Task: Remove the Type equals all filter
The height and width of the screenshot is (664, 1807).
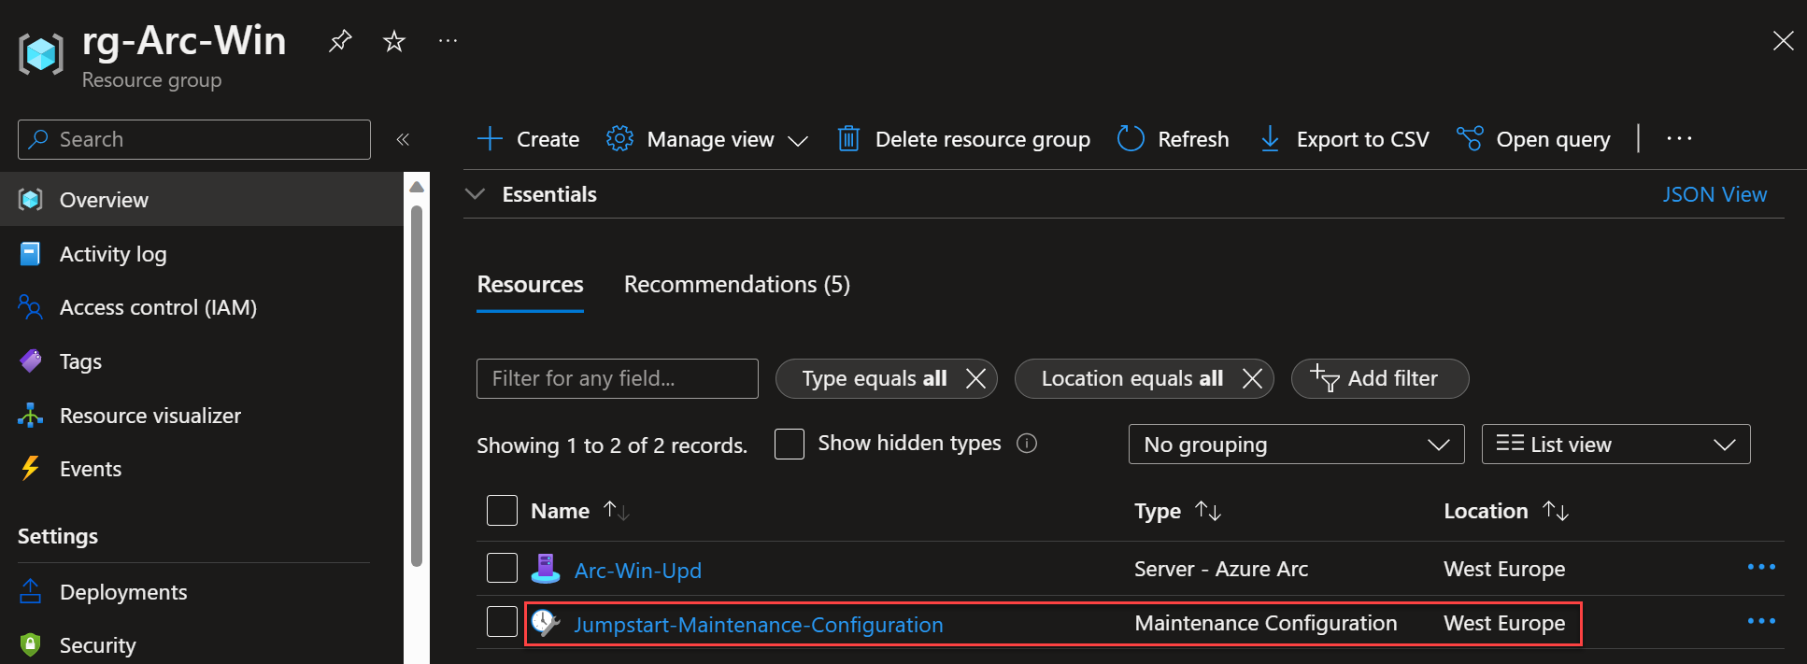Action: 975,378
